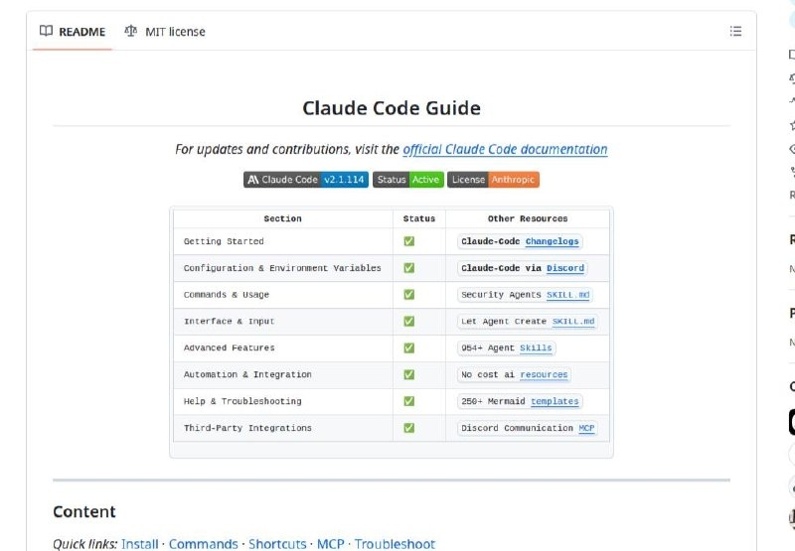Click the checkmark beside Third-Party Integrations
Viewport: 795px width, 551px height.
click(408, 428)
